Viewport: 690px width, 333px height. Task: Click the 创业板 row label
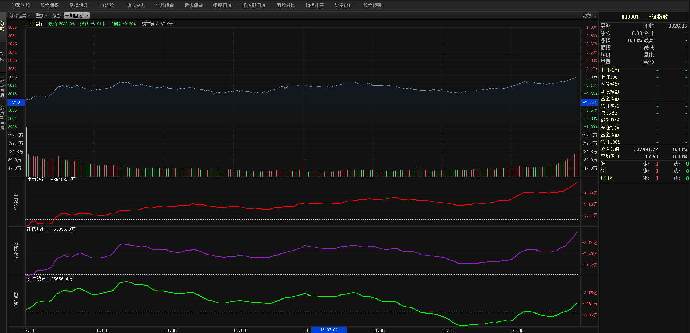pos(607,178)
